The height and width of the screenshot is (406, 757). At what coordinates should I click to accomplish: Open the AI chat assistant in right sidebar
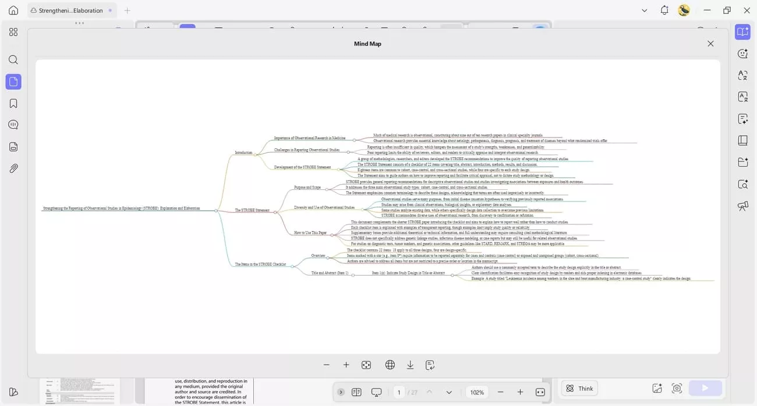pos(742,53)
